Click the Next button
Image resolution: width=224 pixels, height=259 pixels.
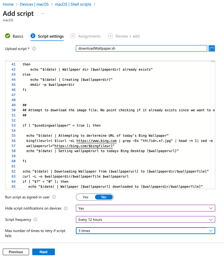(43, 252)
